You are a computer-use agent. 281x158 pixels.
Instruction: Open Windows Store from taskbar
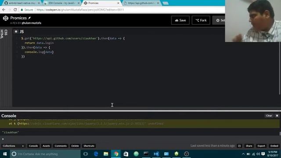click(126, 154)
